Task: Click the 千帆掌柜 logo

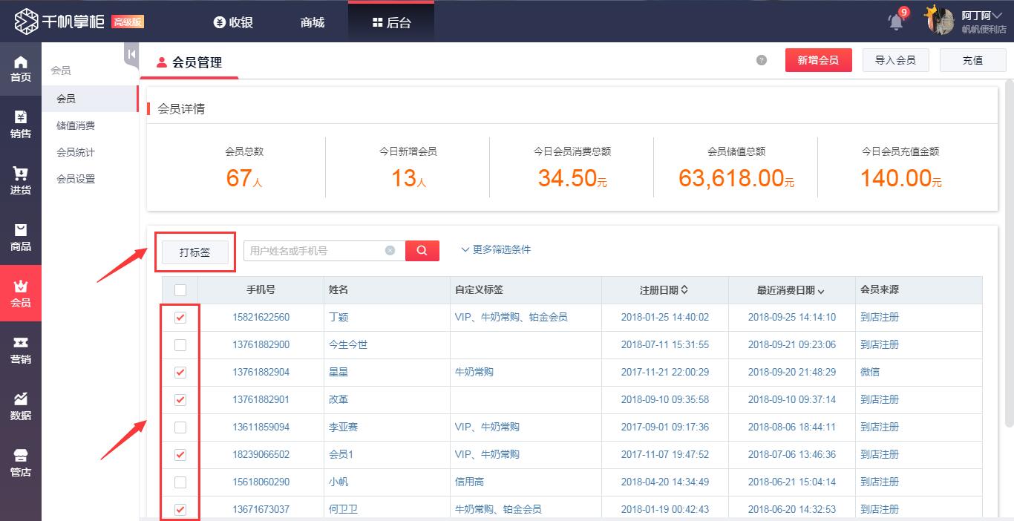Action: point(59,22)
